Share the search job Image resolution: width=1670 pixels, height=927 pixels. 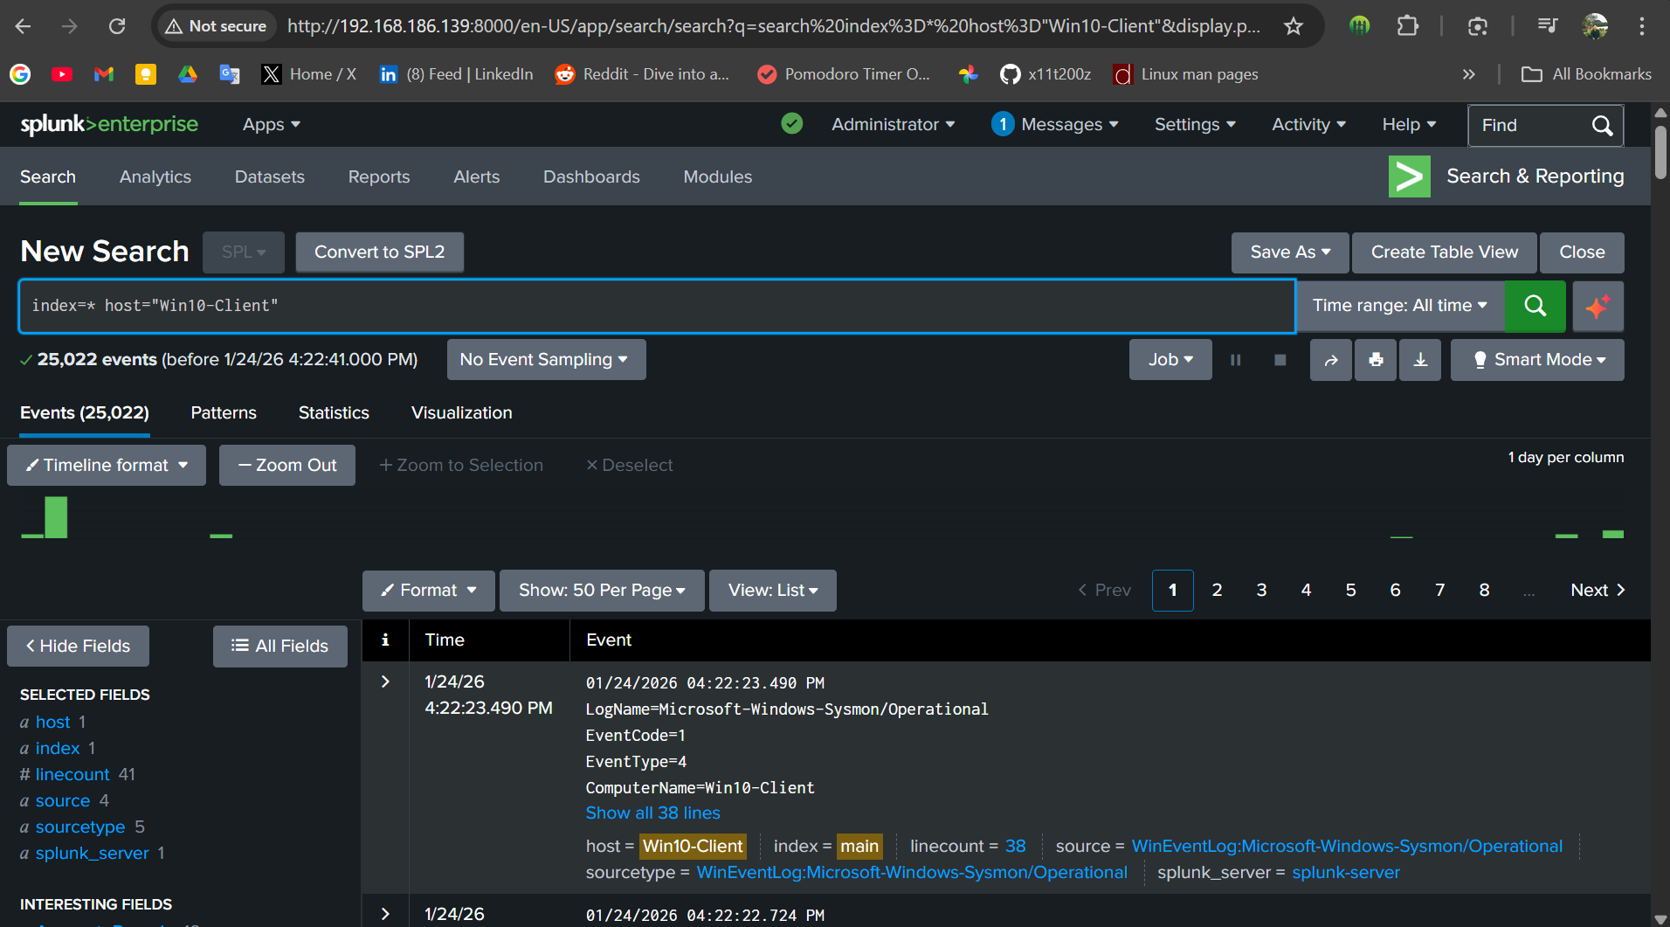pos(1330,360)
